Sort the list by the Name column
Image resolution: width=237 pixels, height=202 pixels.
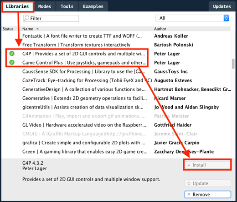point(28,29)
